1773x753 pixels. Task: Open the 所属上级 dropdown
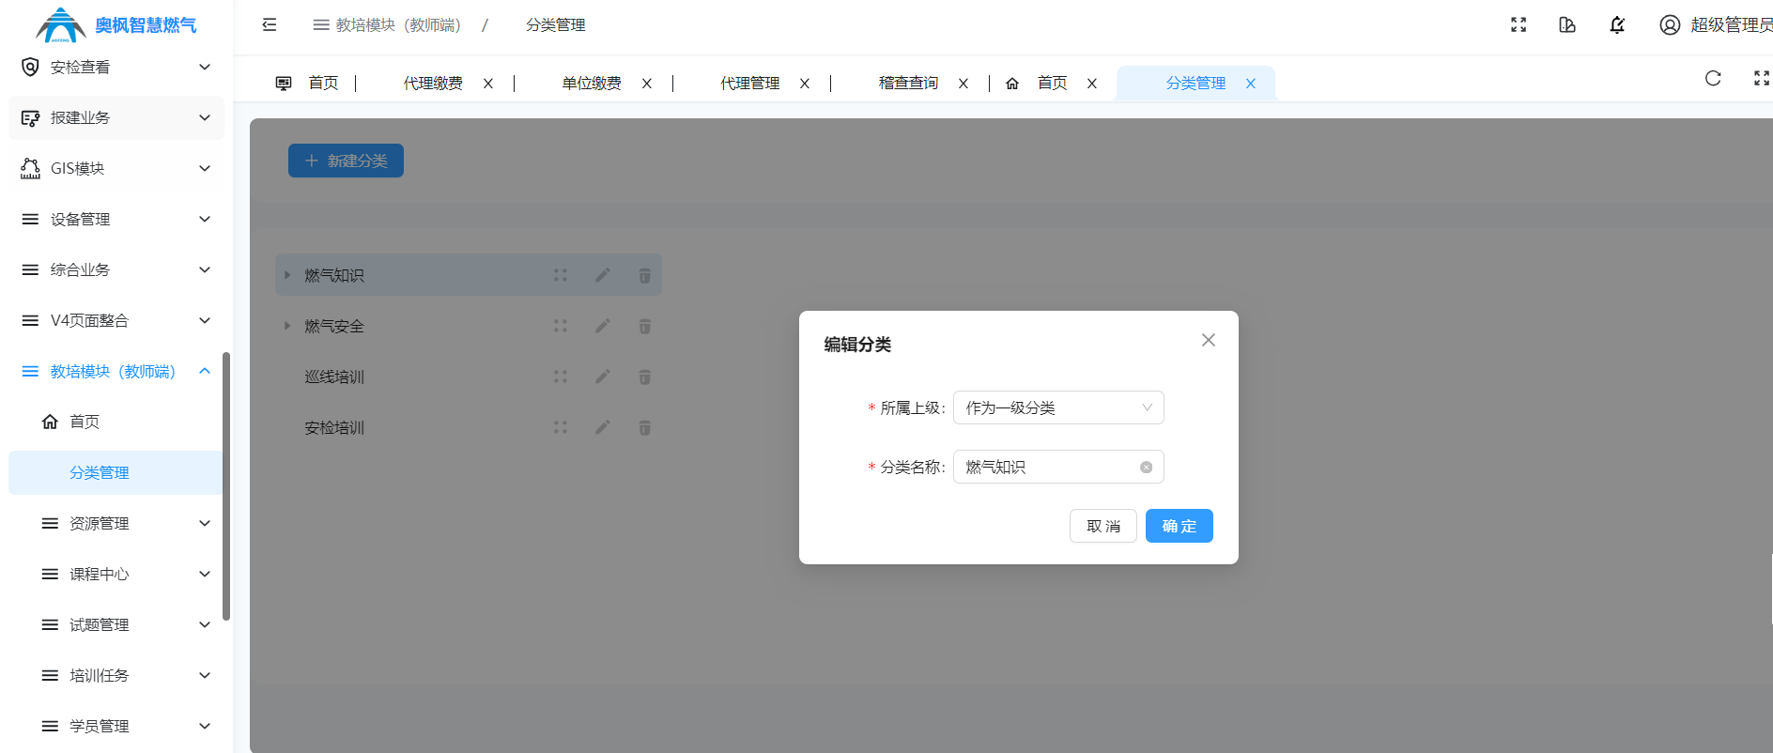pos(1058,407)
